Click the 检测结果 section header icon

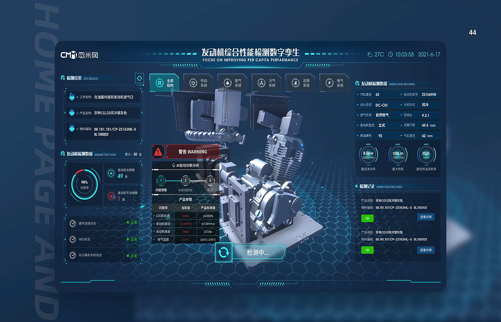coord(63,78)
